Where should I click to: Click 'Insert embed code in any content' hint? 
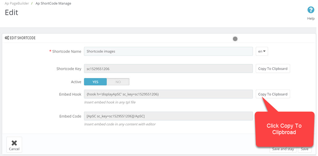[120, 124]
